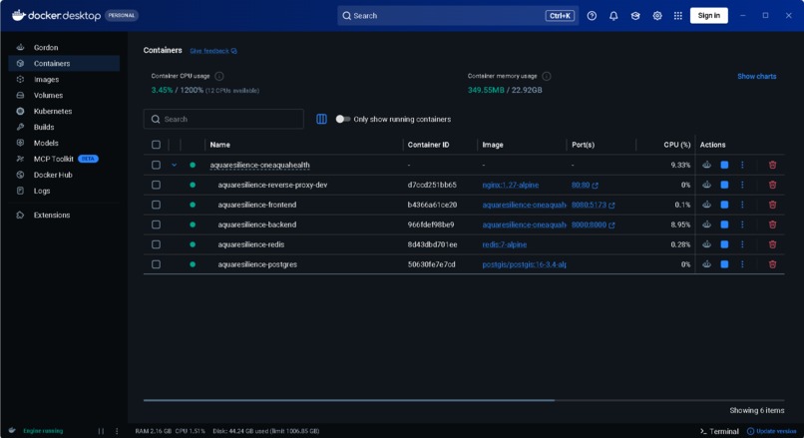Stop the aquaresilience-frontend container

click(724, 205)
